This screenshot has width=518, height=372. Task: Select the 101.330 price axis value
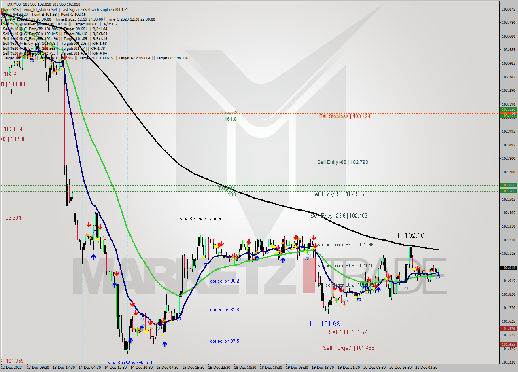[508, 362]
